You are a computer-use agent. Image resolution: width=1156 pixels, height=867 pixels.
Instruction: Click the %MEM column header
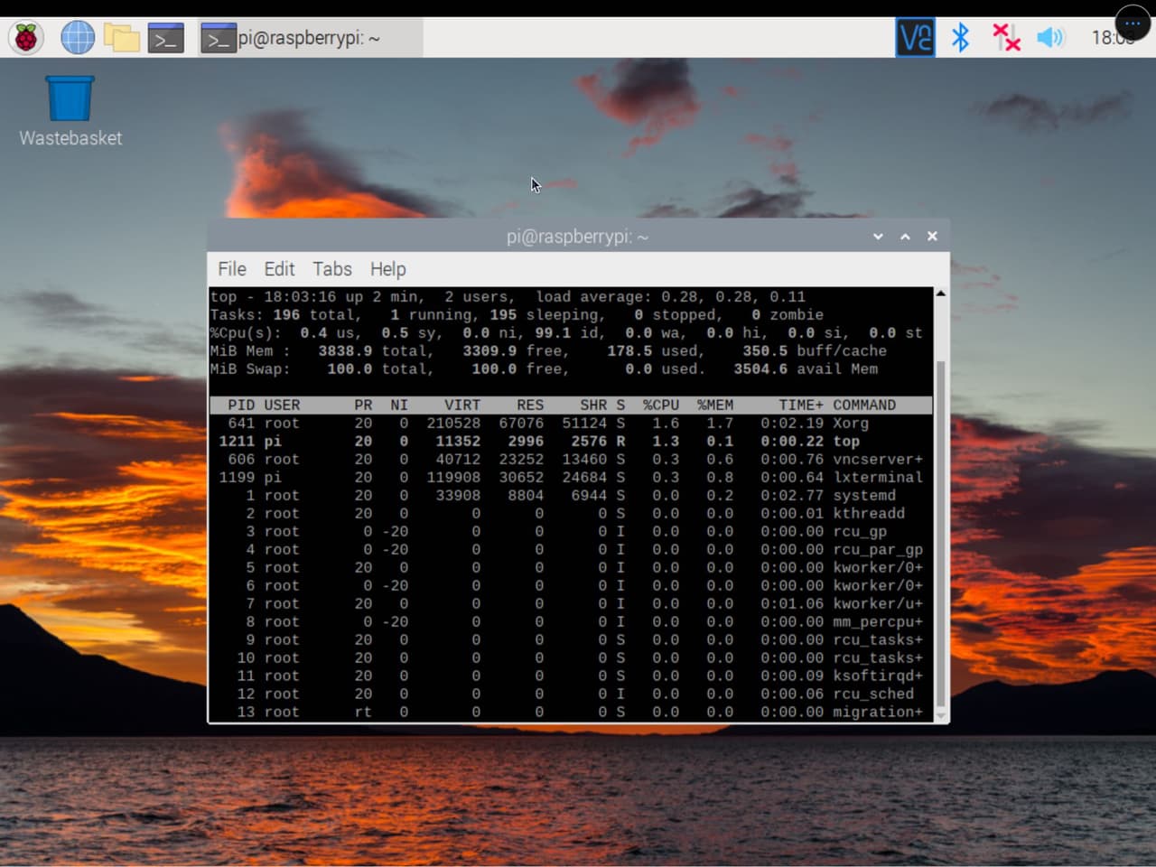coord(715,405)
